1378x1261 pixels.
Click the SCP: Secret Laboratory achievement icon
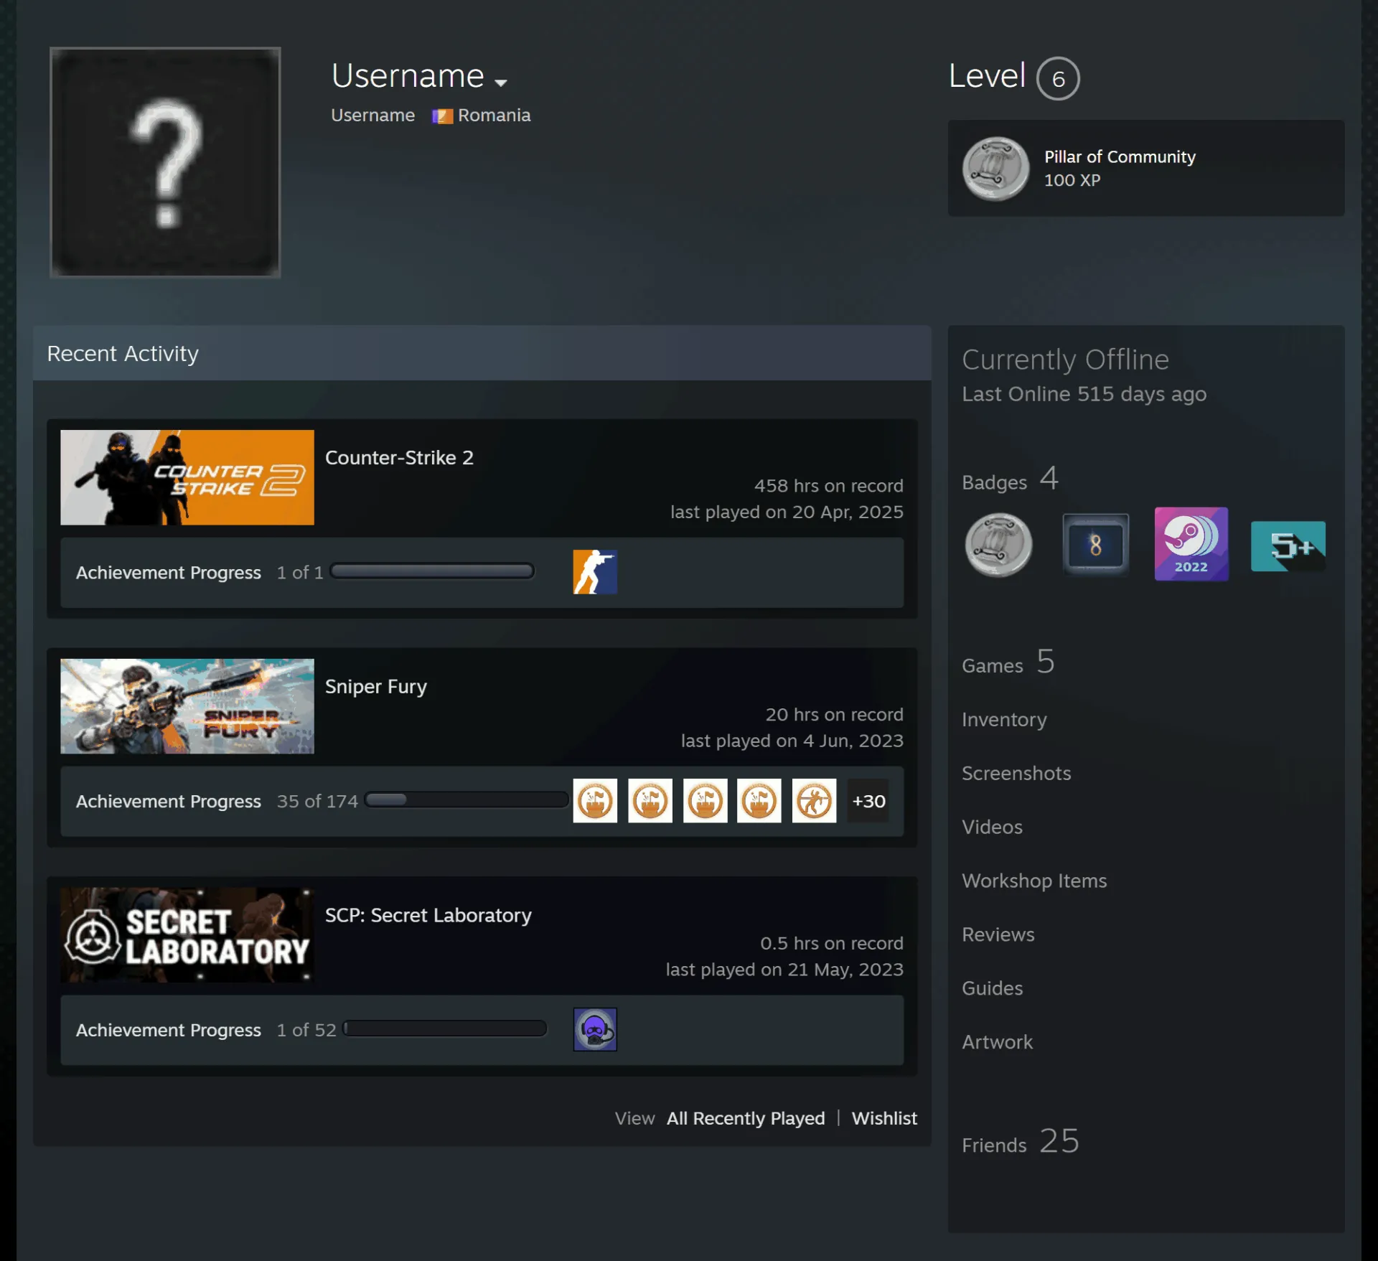[x=595, y=1030]
